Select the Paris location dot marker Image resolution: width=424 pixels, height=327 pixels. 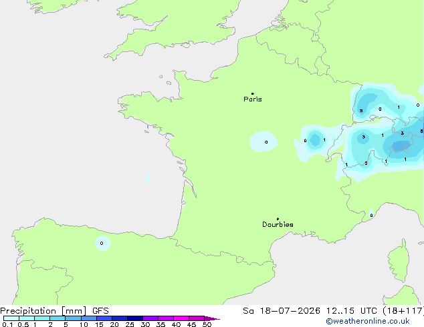253,93
